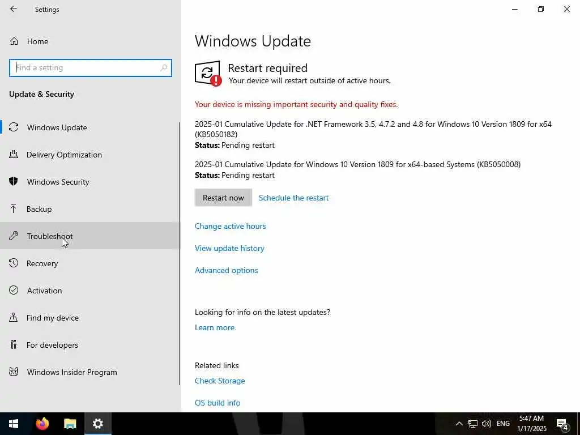Open Windows Security page
The image size is (580, 435).
pos(91,182)
